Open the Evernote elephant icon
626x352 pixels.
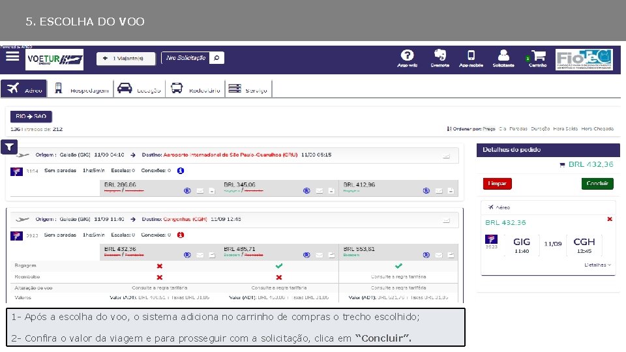coord(440,58)
